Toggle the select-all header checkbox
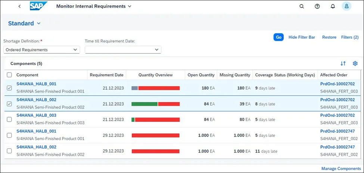This screenshot has height=173, width=364. point(9,75)
